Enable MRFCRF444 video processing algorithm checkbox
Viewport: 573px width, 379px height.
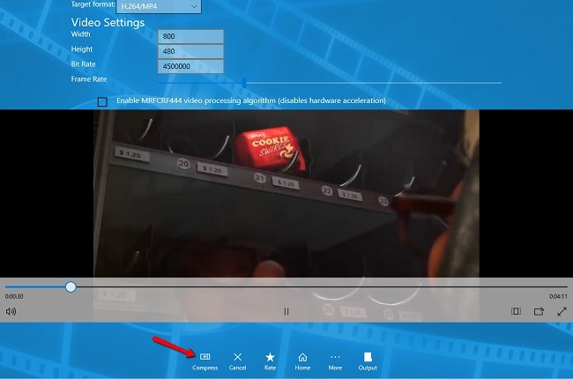[102, 101]
